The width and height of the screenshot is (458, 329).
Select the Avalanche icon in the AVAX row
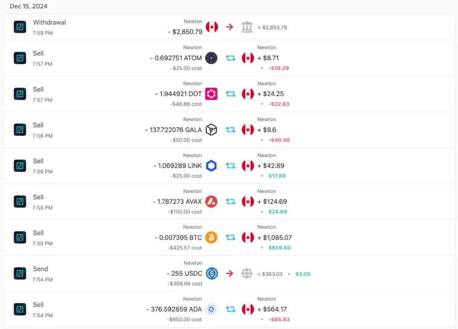pyautogui.click(x=212, y=201)
